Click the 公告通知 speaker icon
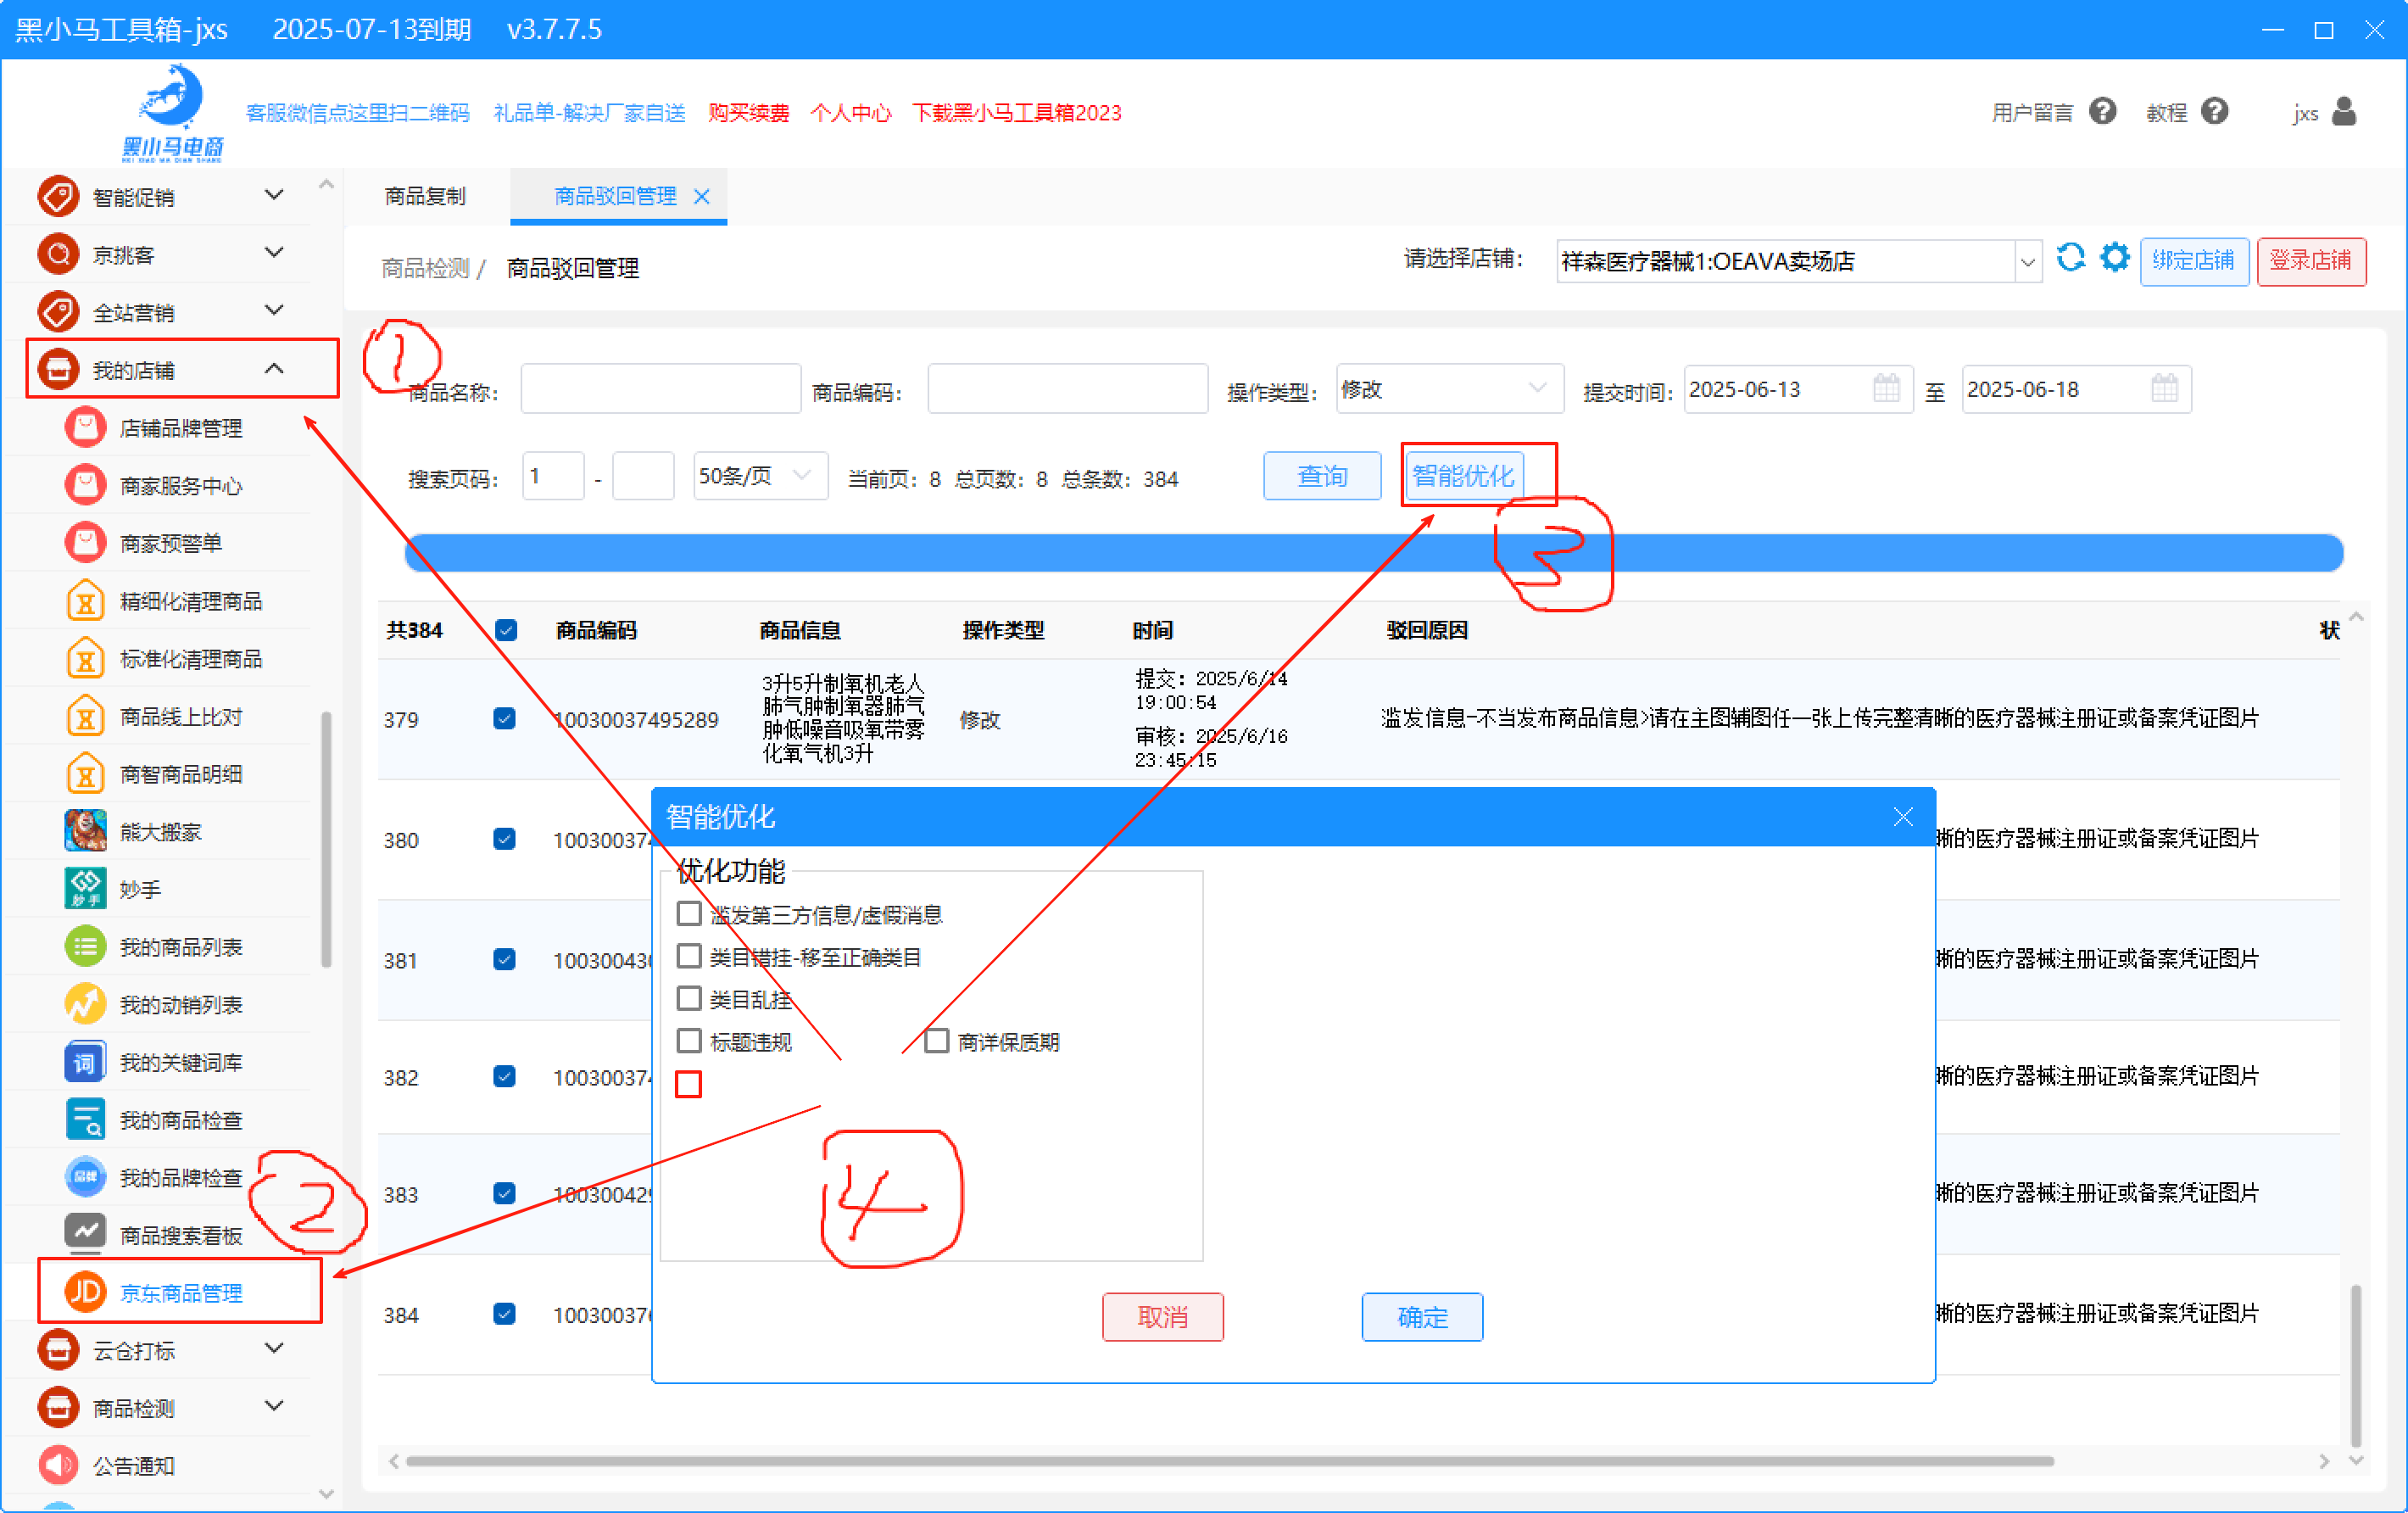The image size is (2408, 1513). click(58, 1466)
